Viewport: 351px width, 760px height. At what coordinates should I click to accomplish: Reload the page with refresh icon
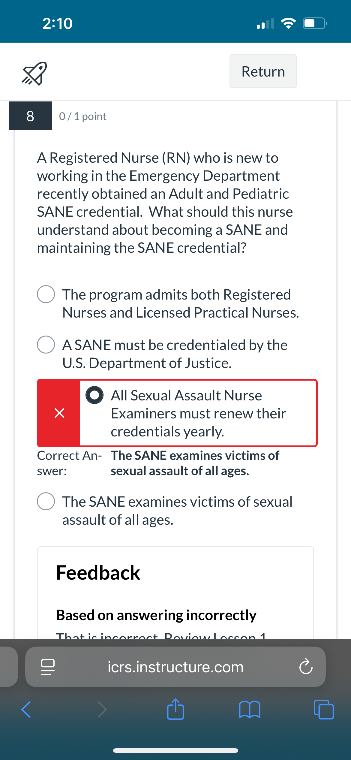tap(306, 667)
